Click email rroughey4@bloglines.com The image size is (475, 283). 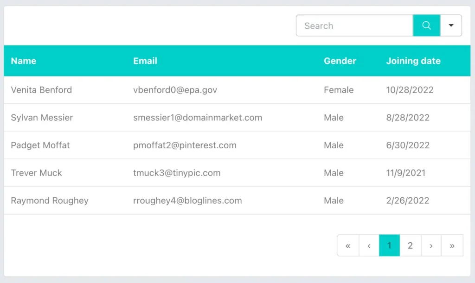coord(187,201)
